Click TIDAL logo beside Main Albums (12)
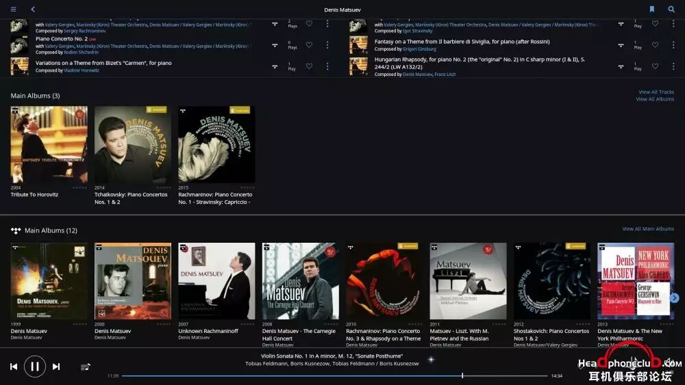685x385 pixels. (x=16, y=230)
